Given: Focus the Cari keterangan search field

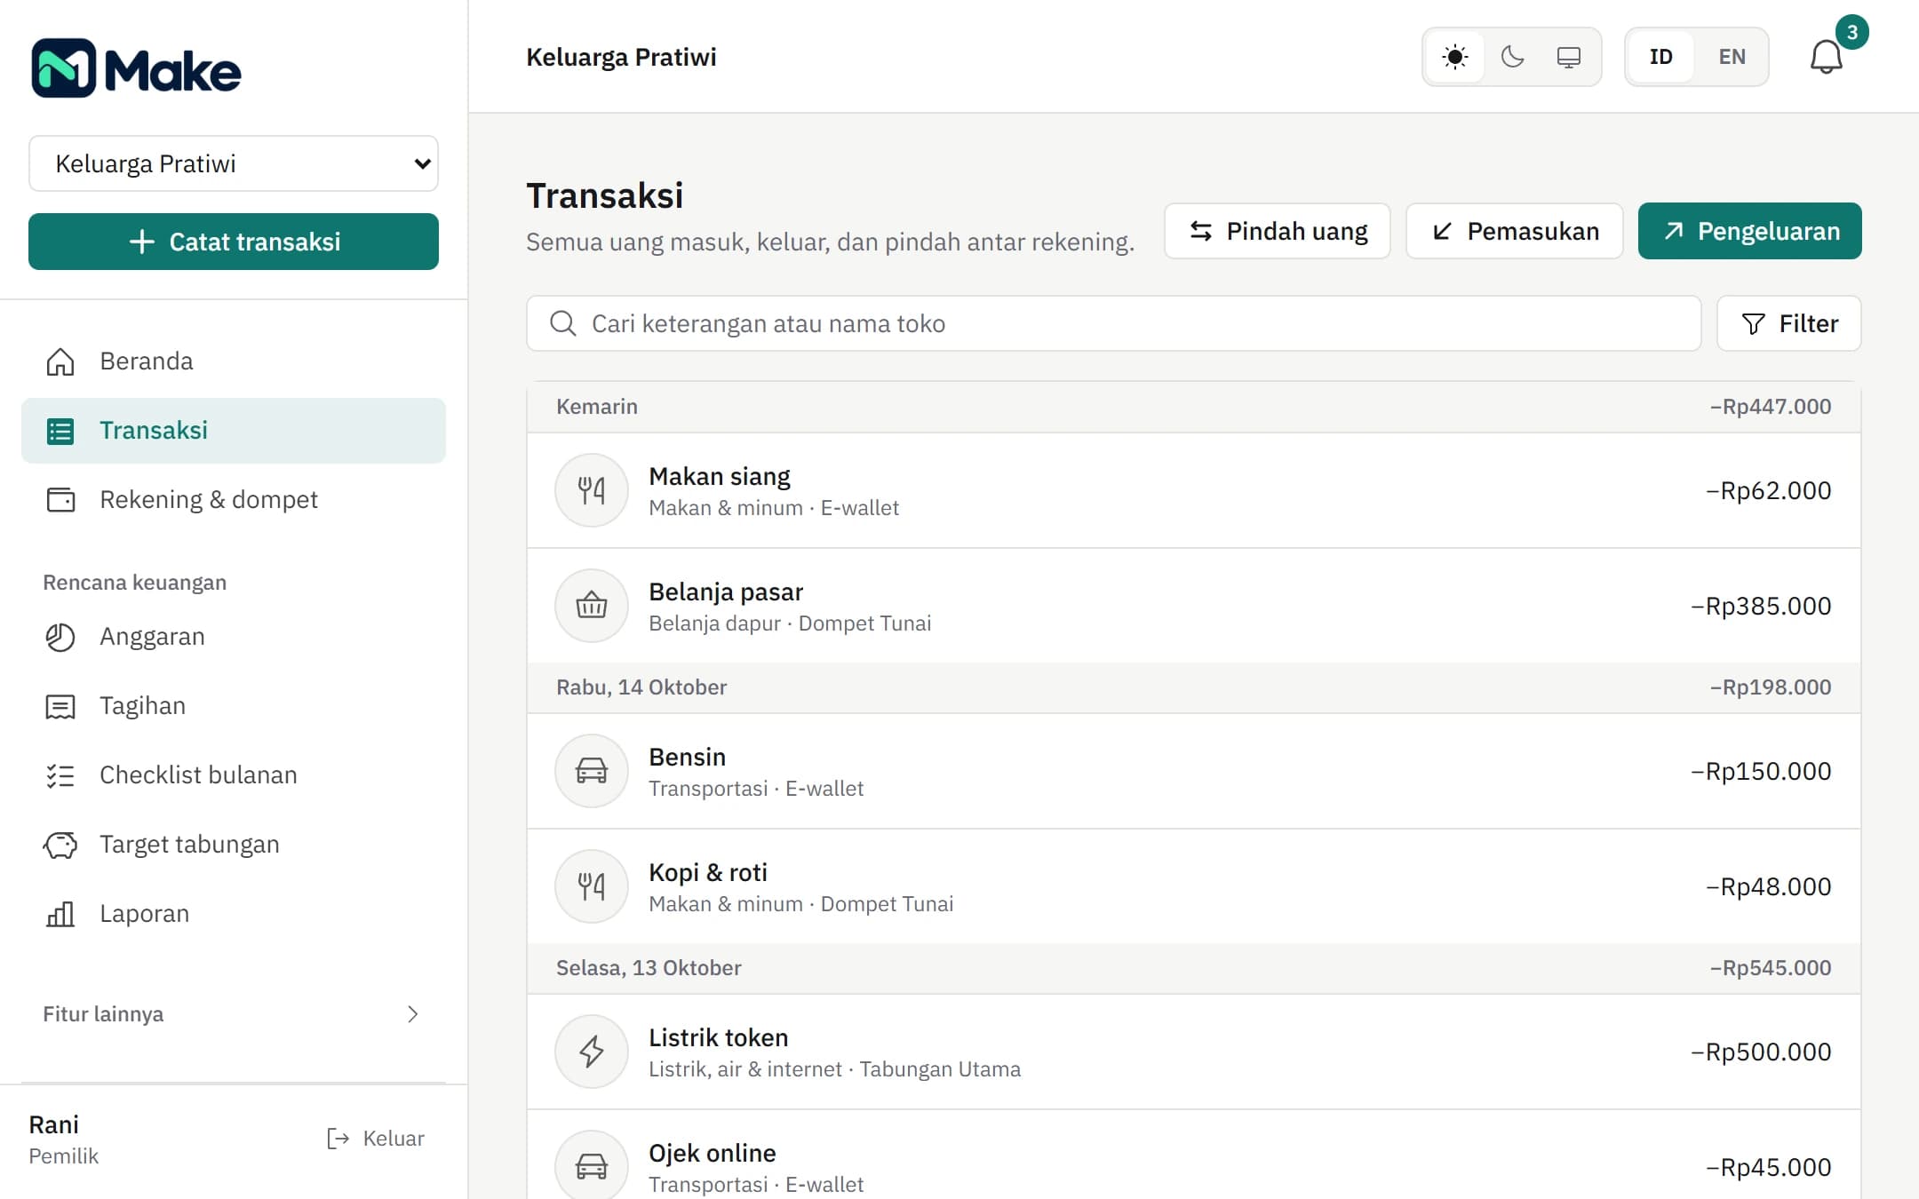Looking at the screenshot, I should point(1114,323).
